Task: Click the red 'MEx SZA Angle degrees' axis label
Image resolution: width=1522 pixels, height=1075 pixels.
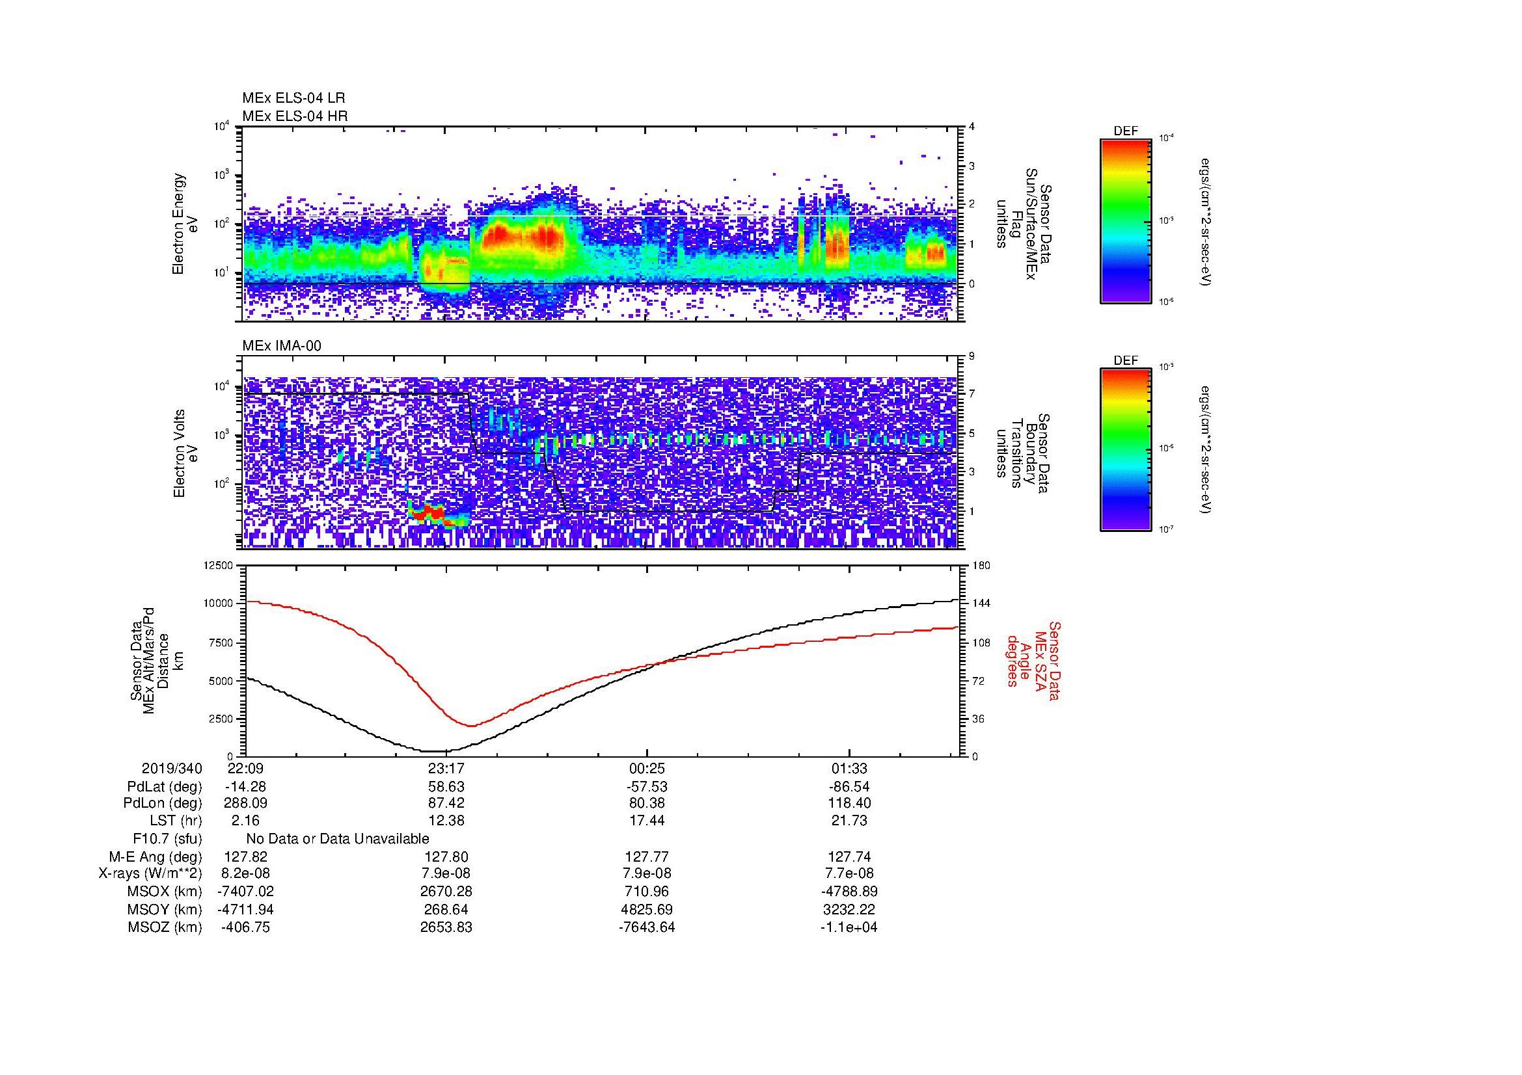Action: click(x=1033, y=661)
